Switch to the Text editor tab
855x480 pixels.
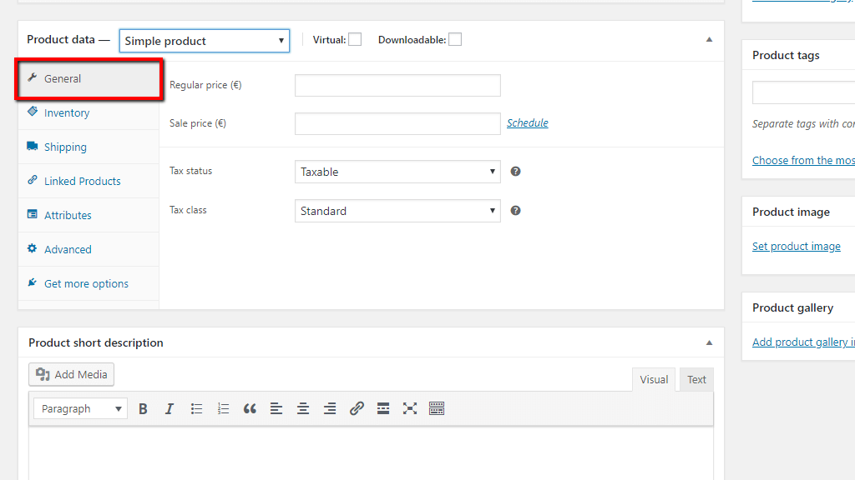tap(696, 379)
